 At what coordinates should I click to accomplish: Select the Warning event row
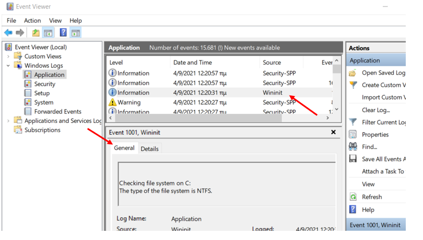[129, 102]
